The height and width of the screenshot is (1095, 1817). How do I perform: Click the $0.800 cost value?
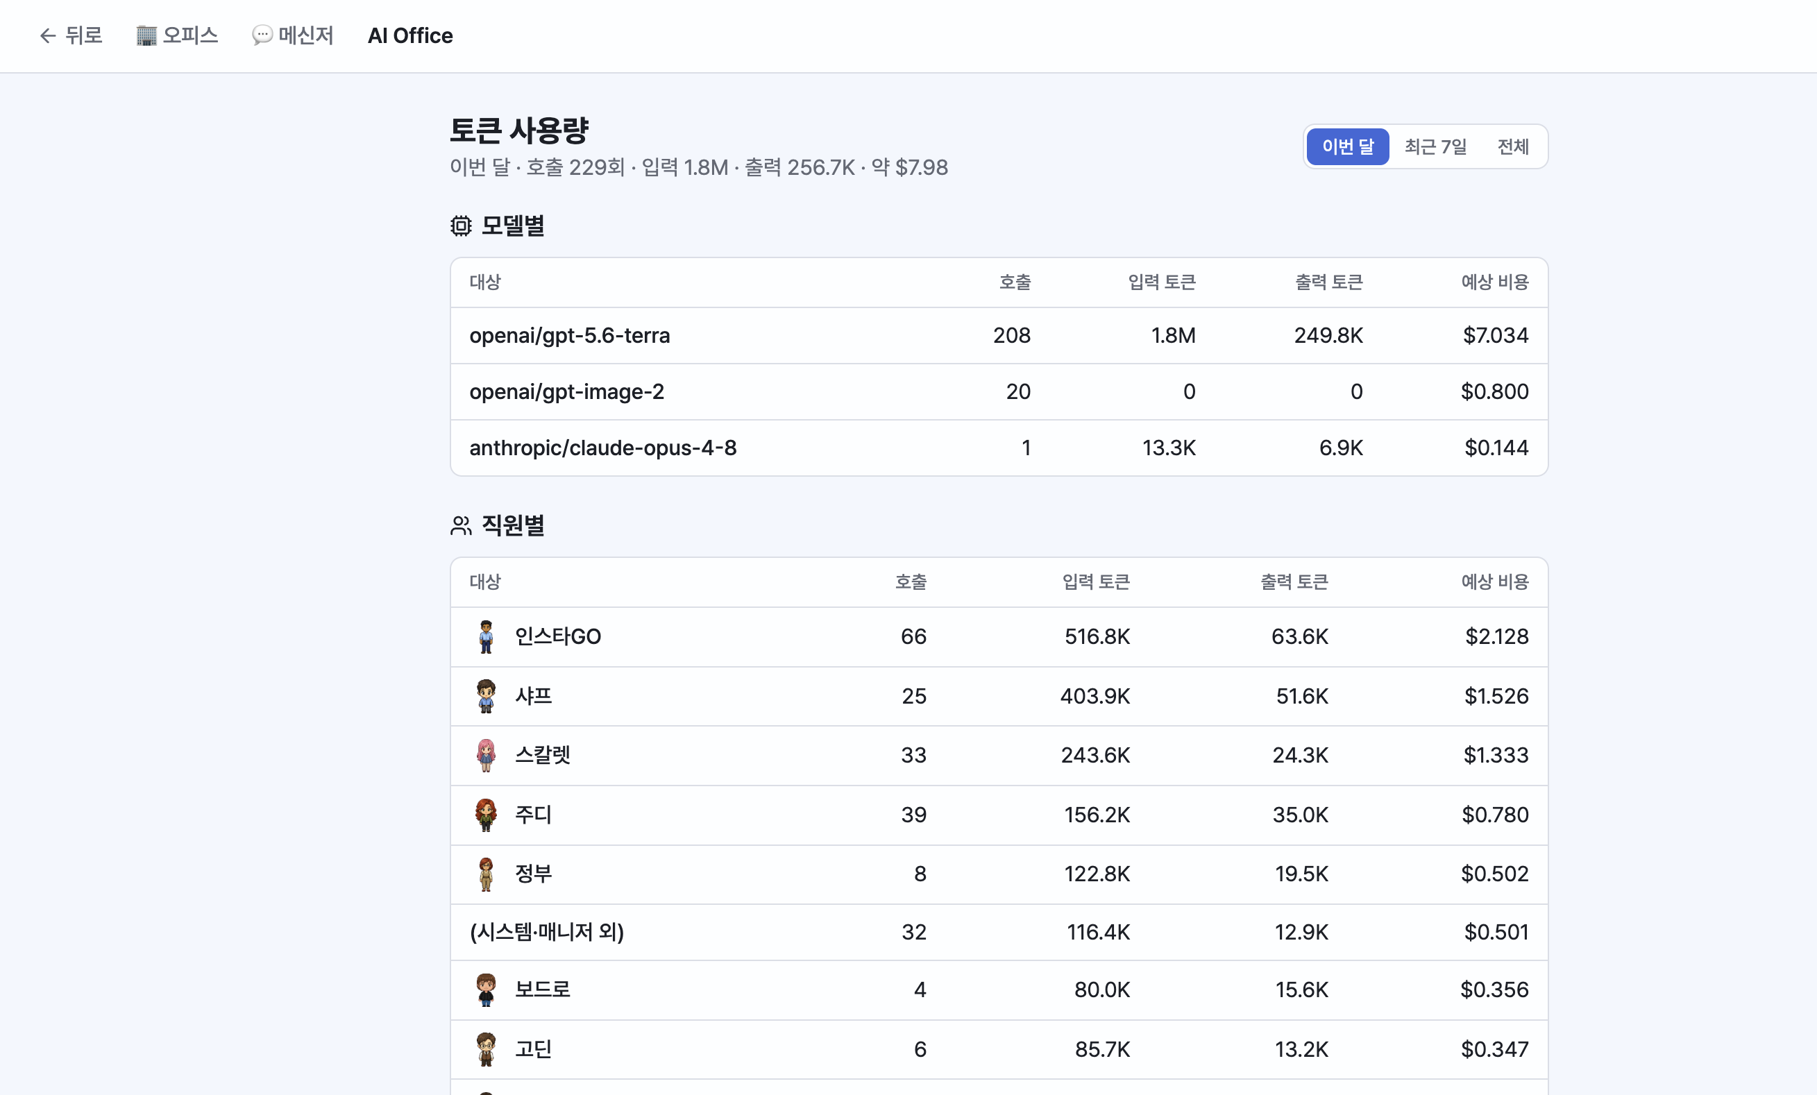[1495, 391]
